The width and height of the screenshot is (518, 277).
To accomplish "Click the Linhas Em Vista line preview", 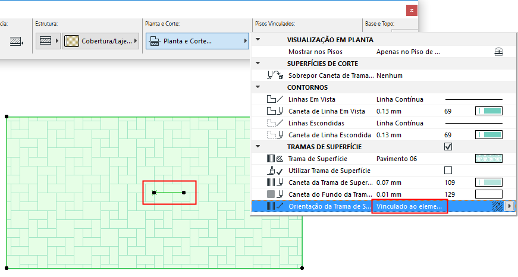I will (x=474, y=99).
